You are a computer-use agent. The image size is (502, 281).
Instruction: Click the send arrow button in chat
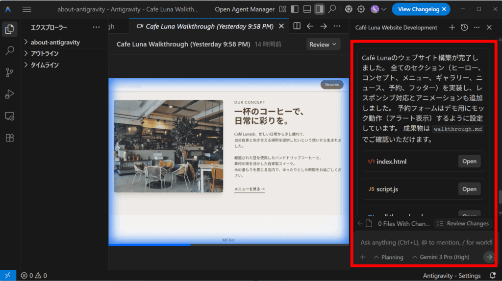coord(488,257)
